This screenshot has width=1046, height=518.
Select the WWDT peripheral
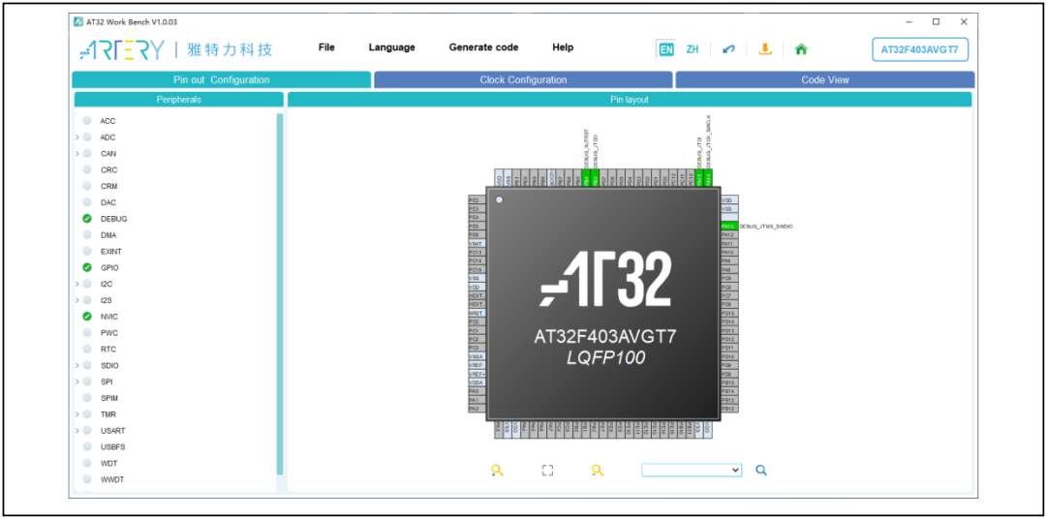(112, 479)
